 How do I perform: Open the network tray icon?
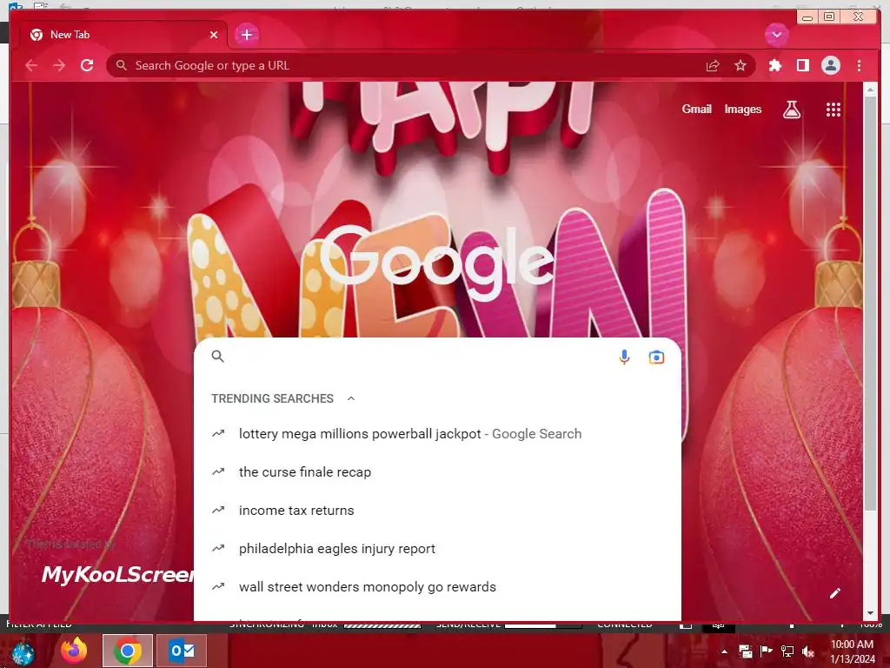tap(787, 651)
